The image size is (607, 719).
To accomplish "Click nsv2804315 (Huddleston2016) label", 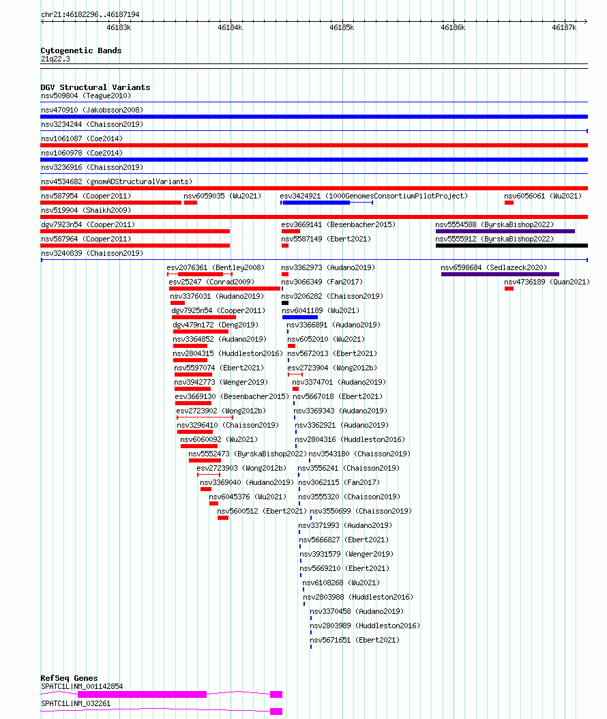I will point(228,353).
